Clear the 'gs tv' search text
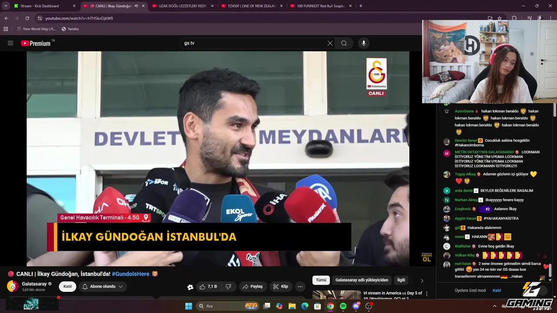Image resolution: width=557 pixels, height=313 pixels. [x=330, y=43]
